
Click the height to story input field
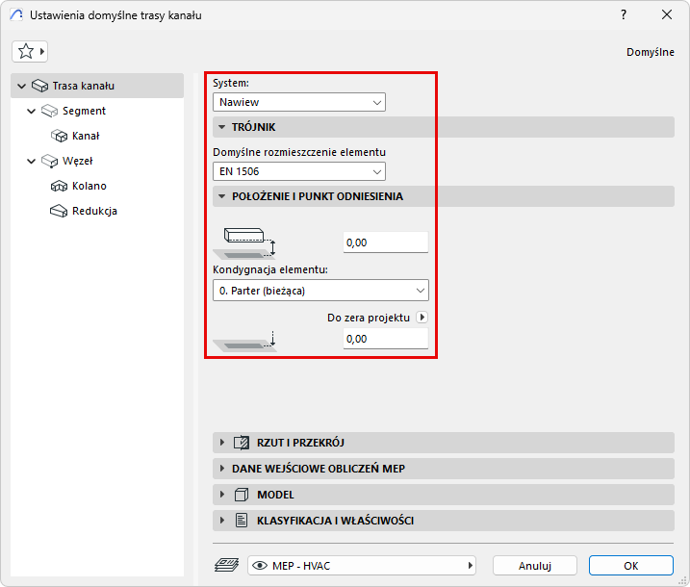pyautogui.click(x=386, y=242)
